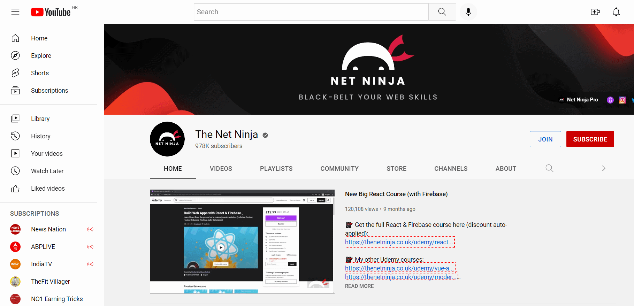
Task: Switch to the HOME tab
Action: click(173, 168)
